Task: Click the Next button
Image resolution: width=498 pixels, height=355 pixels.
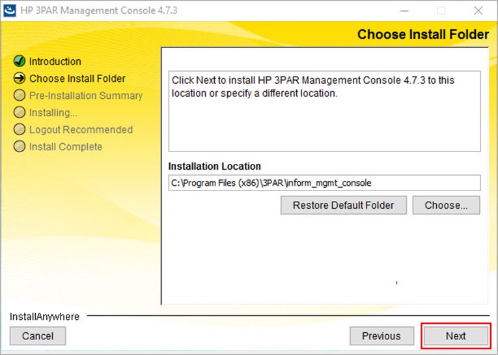Action: [456, 336]
